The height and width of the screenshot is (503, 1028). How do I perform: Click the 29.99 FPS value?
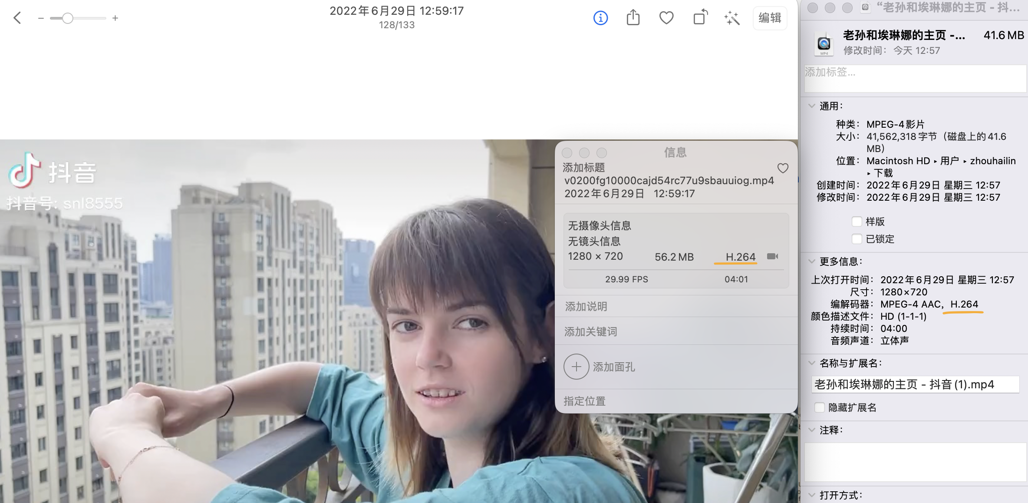tap(626, 279)
